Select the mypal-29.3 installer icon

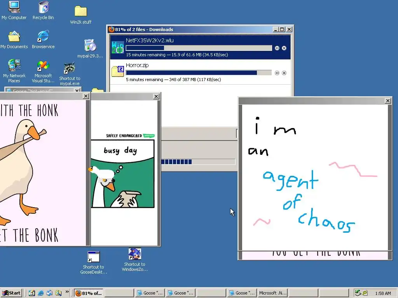tap(90, 49)
